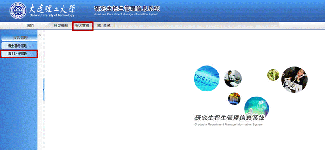
Task: Open 博士准考管理 in the sidebar
Action: (x=19, y=46)
